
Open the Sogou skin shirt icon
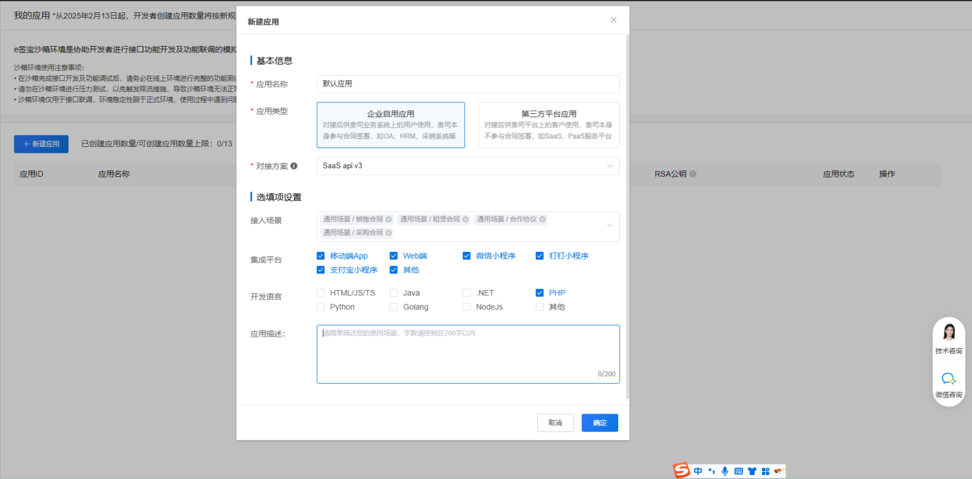click(752, 471)
